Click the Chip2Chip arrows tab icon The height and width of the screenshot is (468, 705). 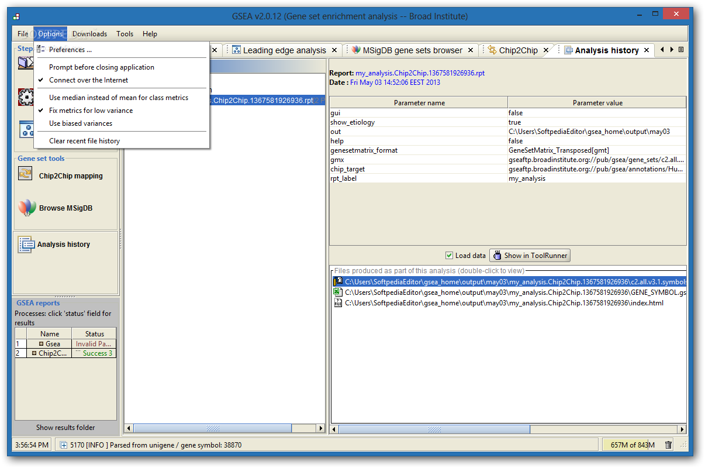tap(492, 50)
